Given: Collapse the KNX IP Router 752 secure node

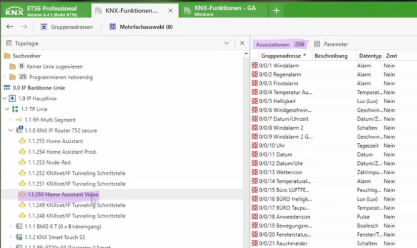Looking at the screenshot, I should (x=11, y=130).
